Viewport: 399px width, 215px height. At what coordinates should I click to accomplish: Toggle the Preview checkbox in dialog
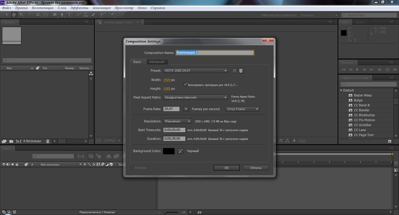(x=132, y=168)
